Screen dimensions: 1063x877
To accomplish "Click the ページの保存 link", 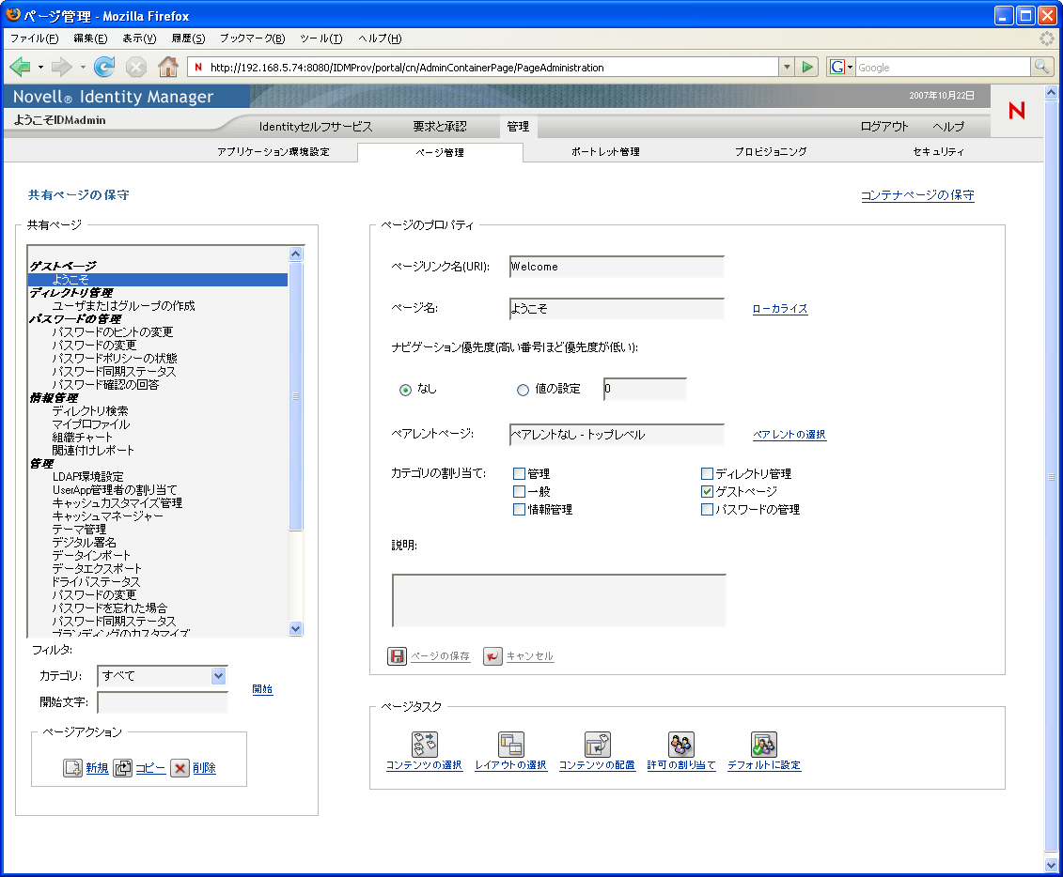I will tap(440, 656).
